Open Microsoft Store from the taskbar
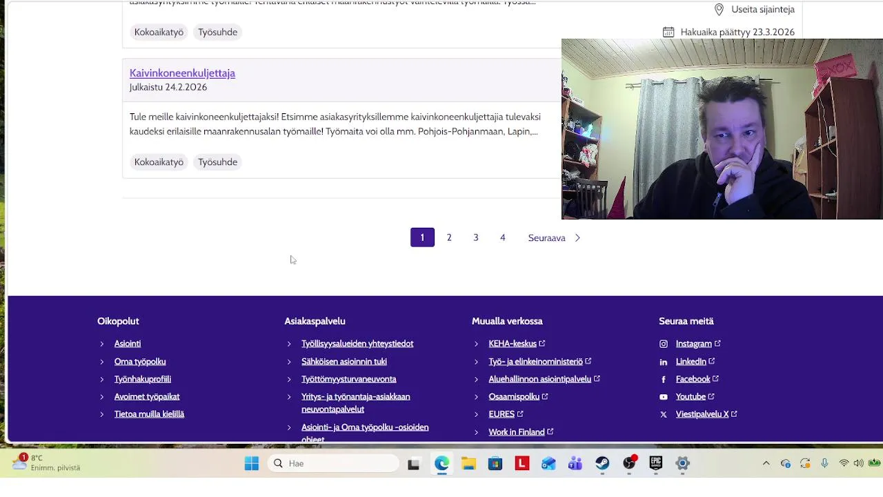 [495, 464]
